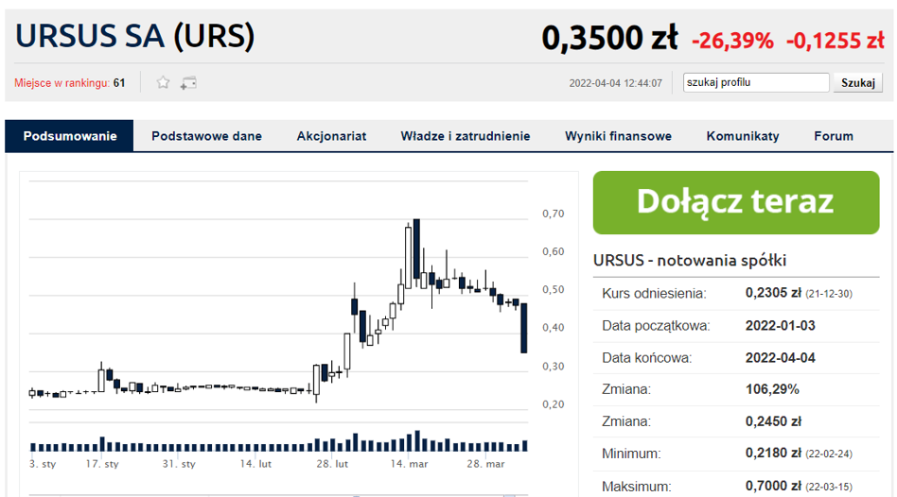Click the green Dołącz teraz button
The height and width of the screenshot is (497, 897).
pos(736,202)
